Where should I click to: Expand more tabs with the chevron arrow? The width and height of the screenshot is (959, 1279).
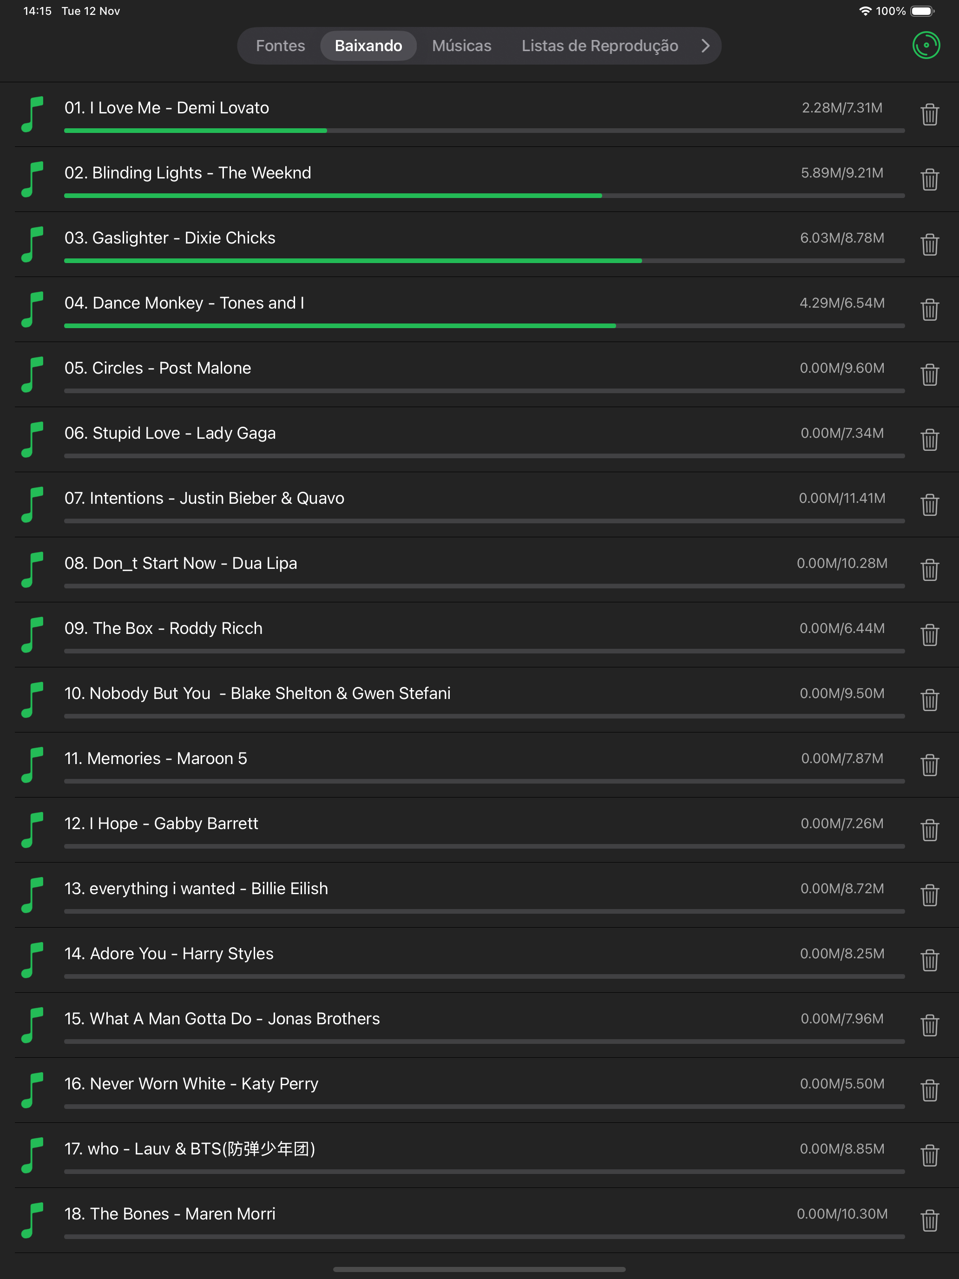(705, 46)
